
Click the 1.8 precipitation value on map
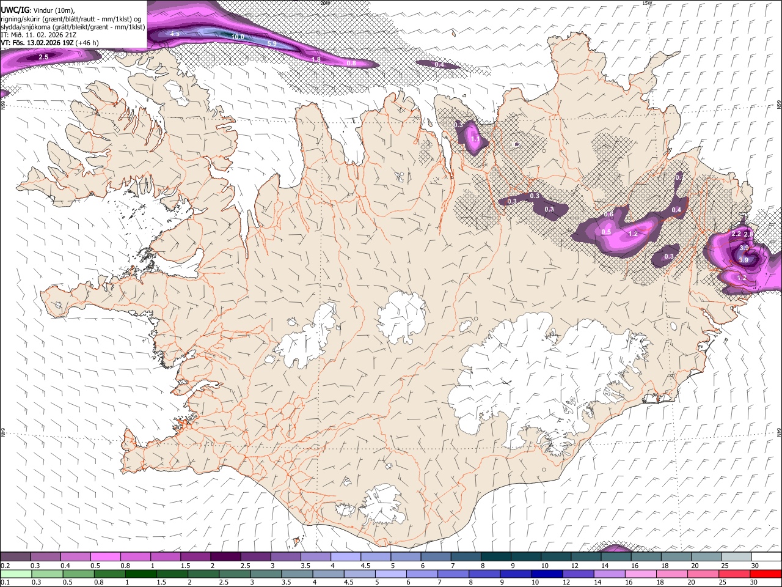pos(316,59)
